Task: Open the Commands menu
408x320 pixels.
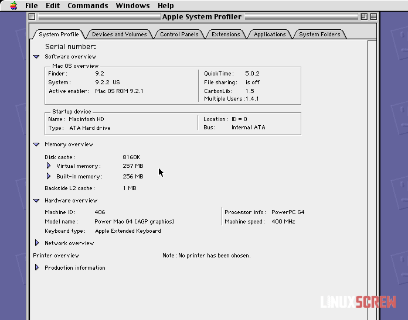Action: coord(88,5)
